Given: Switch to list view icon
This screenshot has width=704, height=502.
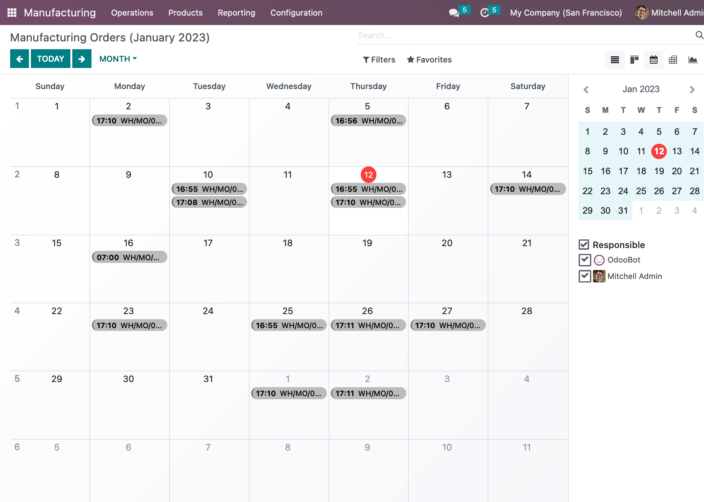Looking at the screenshot, I should tap(615, 60).
